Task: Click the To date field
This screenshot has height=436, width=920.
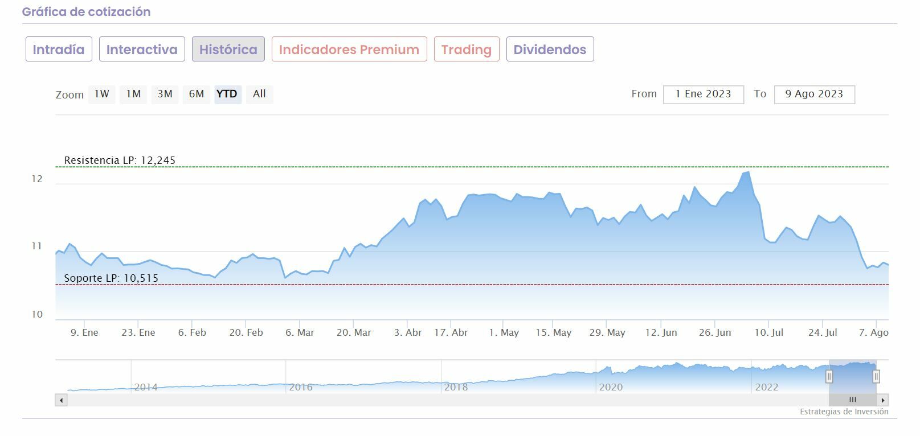Action: pyautogui.click(x=814, y=94)
